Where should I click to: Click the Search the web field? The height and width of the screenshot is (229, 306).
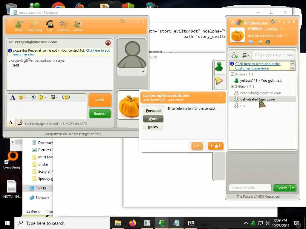coord(250,188)
